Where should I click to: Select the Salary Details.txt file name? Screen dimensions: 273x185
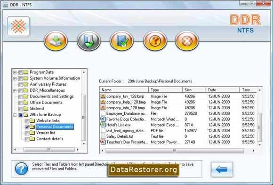point(120,136)
